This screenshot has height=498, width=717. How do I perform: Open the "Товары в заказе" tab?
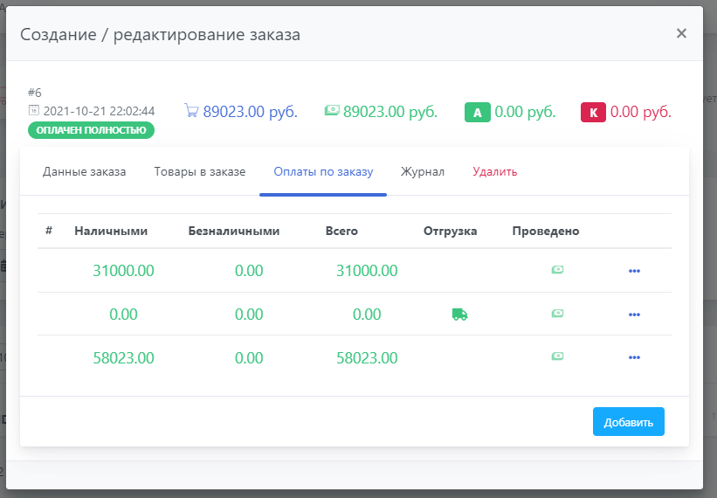click(x=200, y=172)
